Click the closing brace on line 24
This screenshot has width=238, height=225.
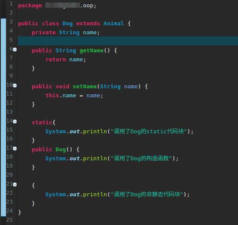(x=19, y=212)
